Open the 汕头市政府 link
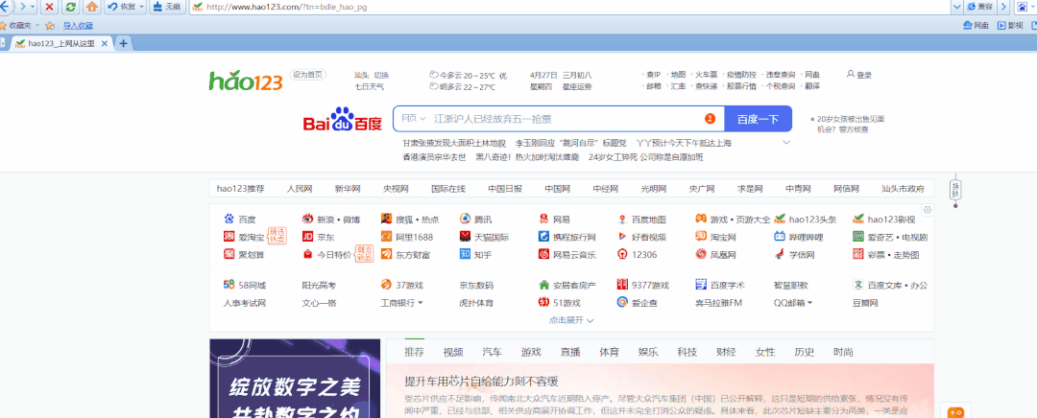Viewport: 1037px width, 418px height. click(x=903, y=189)
